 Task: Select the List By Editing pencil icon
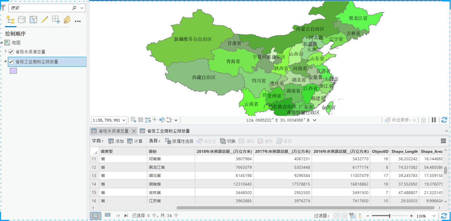click(x=44, y=20)
